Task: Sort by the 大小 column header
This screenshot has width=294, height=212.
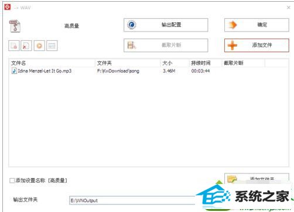Action: [x=175, y=63]
